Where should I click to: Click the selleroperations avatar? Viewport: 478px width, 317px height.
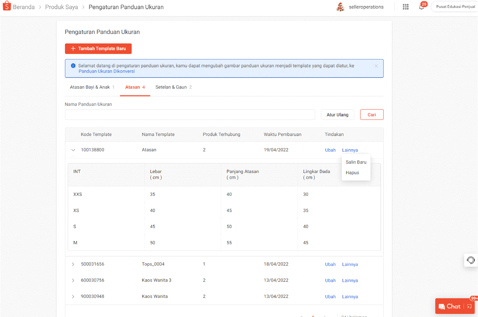coord(340,7)
